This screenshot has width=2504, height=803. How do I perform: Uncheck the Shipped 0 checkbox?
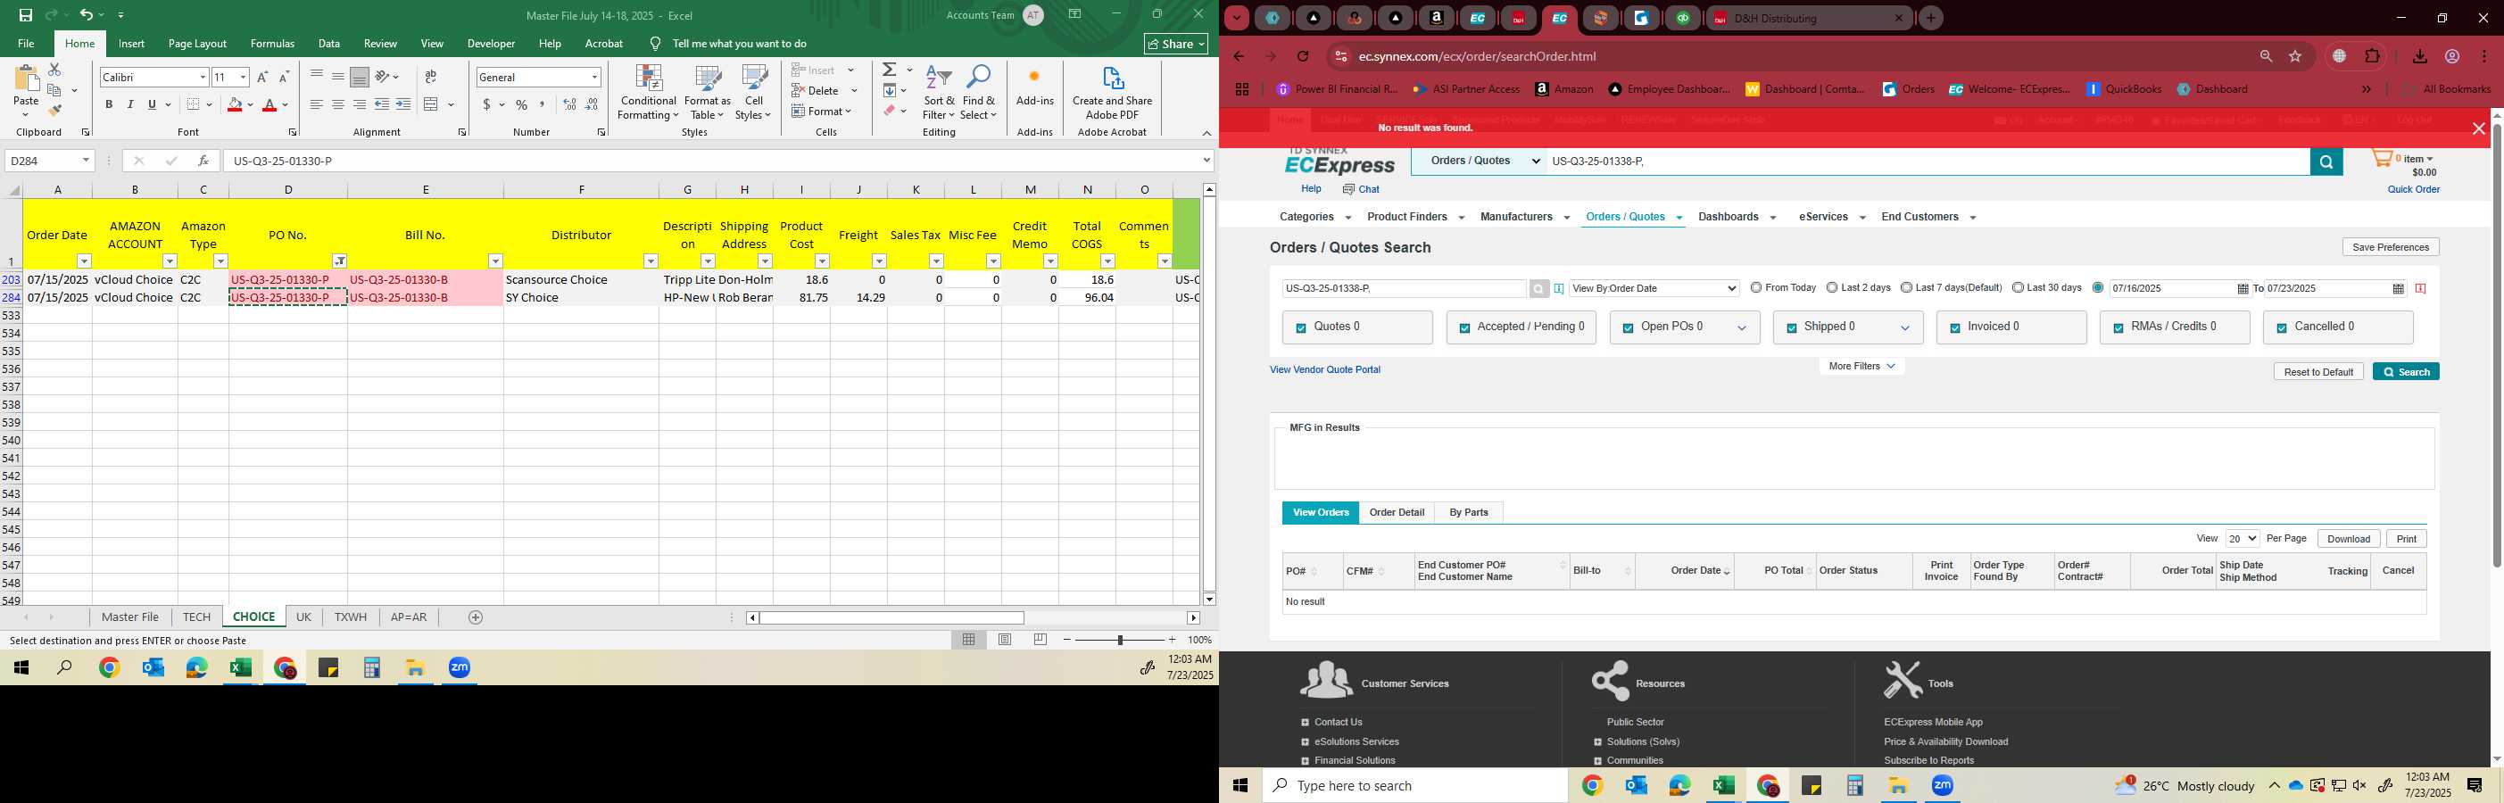click(x=1790, y=328)
